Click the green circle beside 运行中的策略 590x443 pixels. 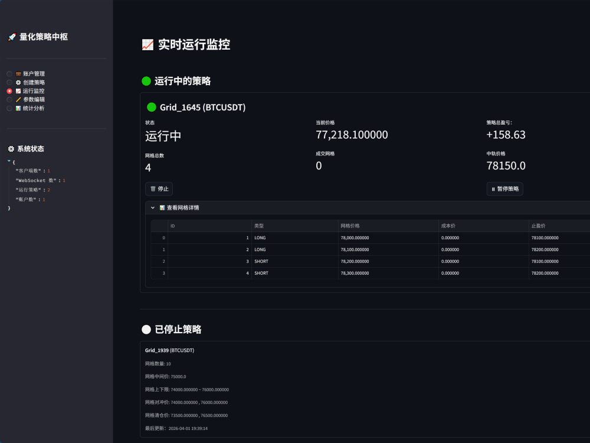[x=146, y=81]
